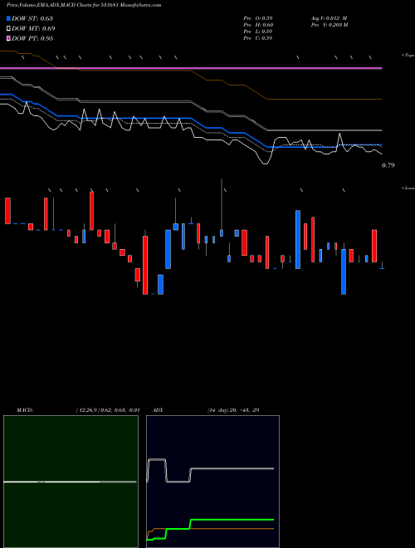Click the 'Pre L: 0.59' low value
This screenshot has width=415, height=548.
coord(258,32)
